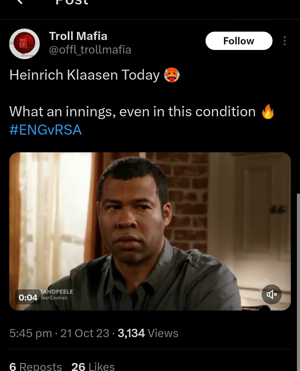View the 26 Likes list

pyautogui.click(x=93, y=366)
